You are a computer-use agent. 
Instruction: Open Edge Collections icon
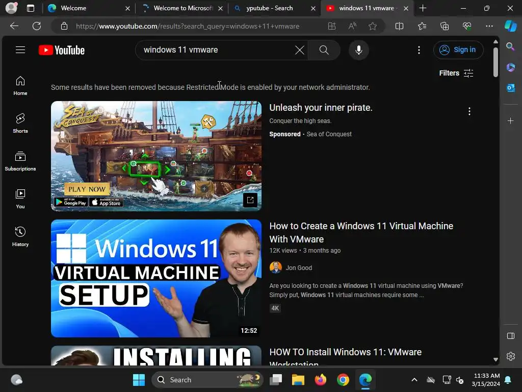(x=445, y=26)
